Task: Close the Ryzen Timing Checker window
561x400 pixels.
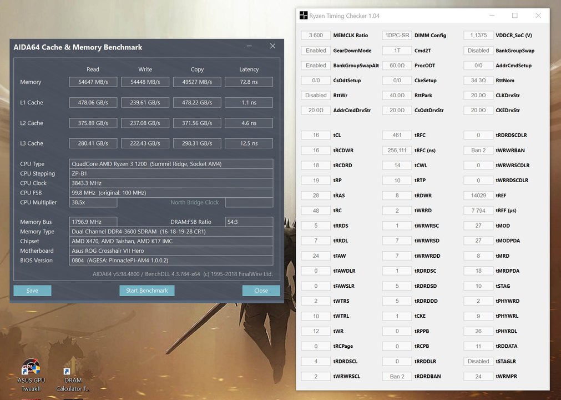Action: (x=538, y=16)
